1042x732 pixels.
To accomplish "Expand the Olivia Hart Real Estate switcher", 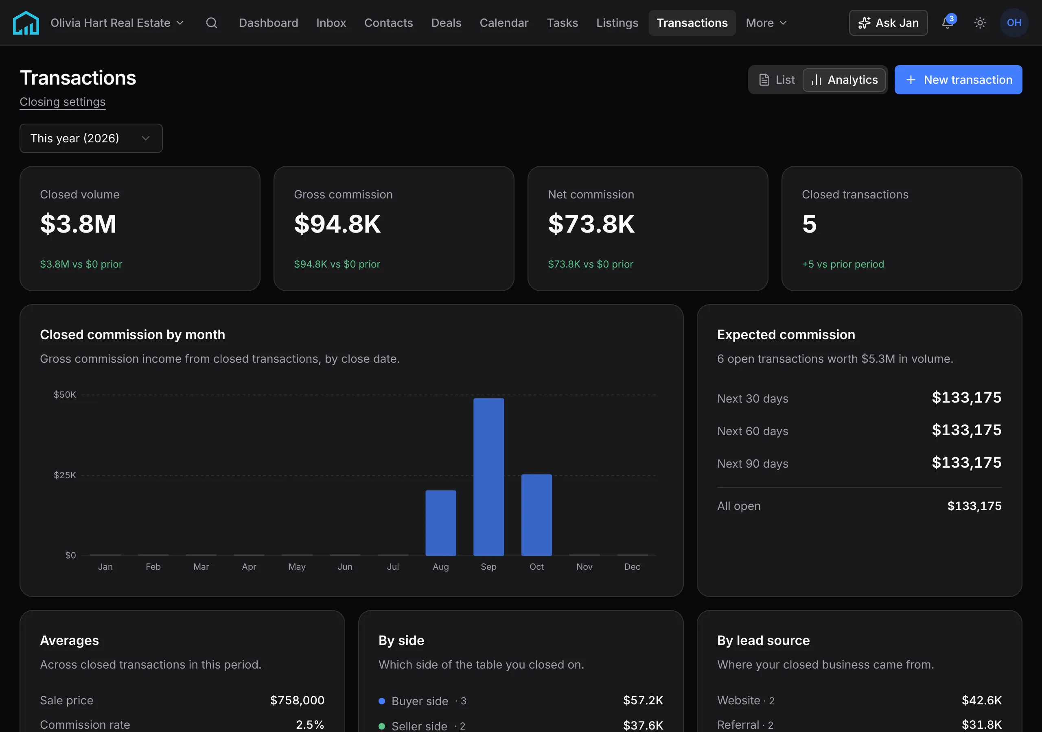I will click(117, 23).
